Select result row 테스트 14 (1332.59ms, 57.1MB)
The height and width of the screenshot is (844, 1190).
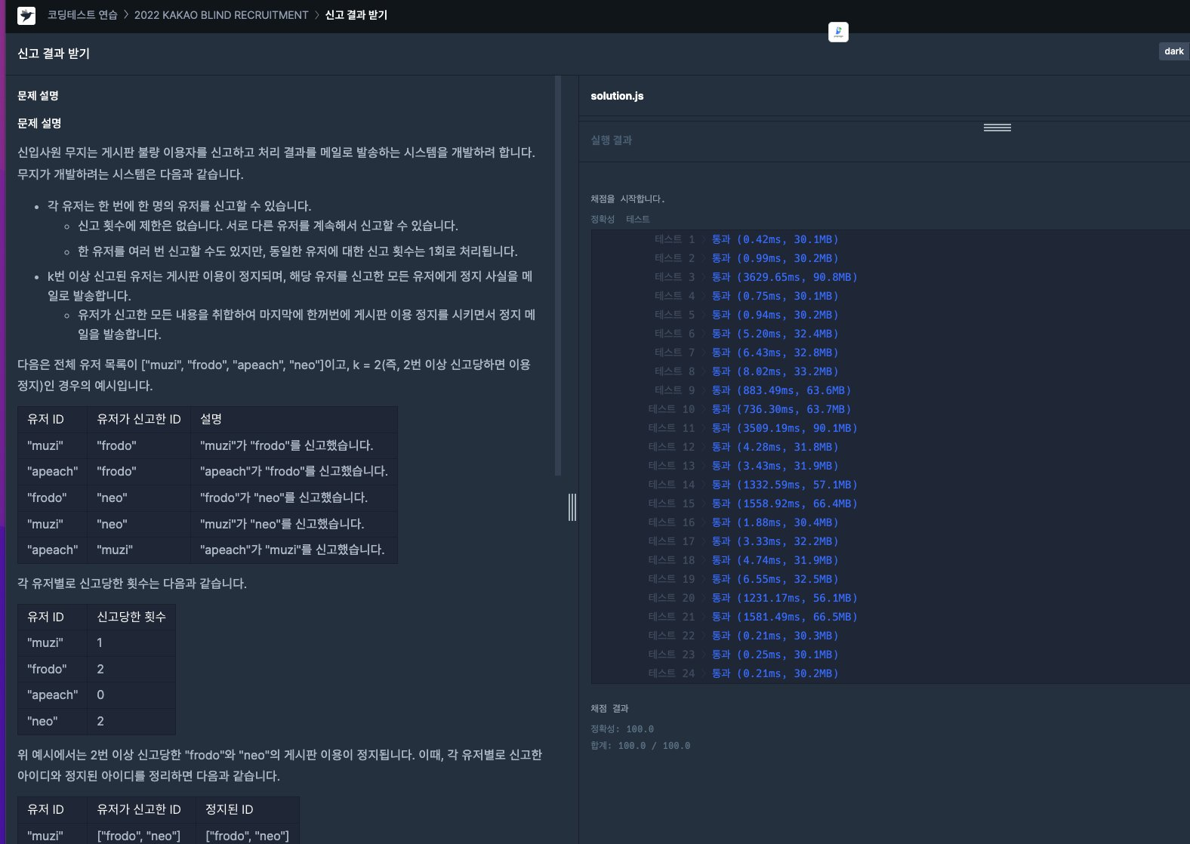pyautogui.click(x=753, y=485)
